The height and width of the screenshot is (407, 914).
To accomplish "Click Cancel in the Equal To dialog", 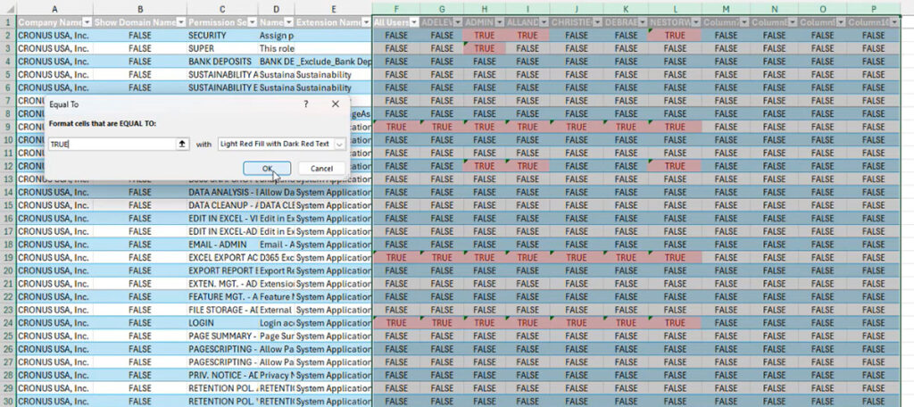I will click(x=321, y=169).
